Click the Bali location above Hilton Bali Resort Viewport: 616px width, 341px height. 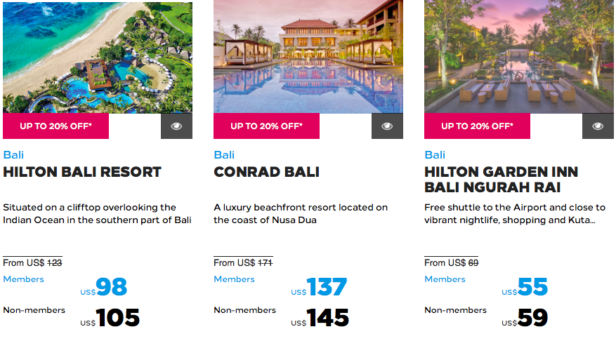point(13,155)
